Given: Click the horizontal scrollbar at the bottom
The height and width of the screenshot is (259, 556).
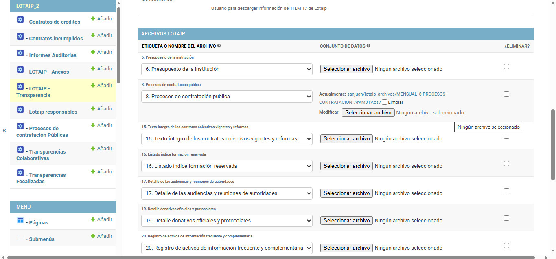Looking at the screenshot, I should pyautogui.click(x=277, y=257).
